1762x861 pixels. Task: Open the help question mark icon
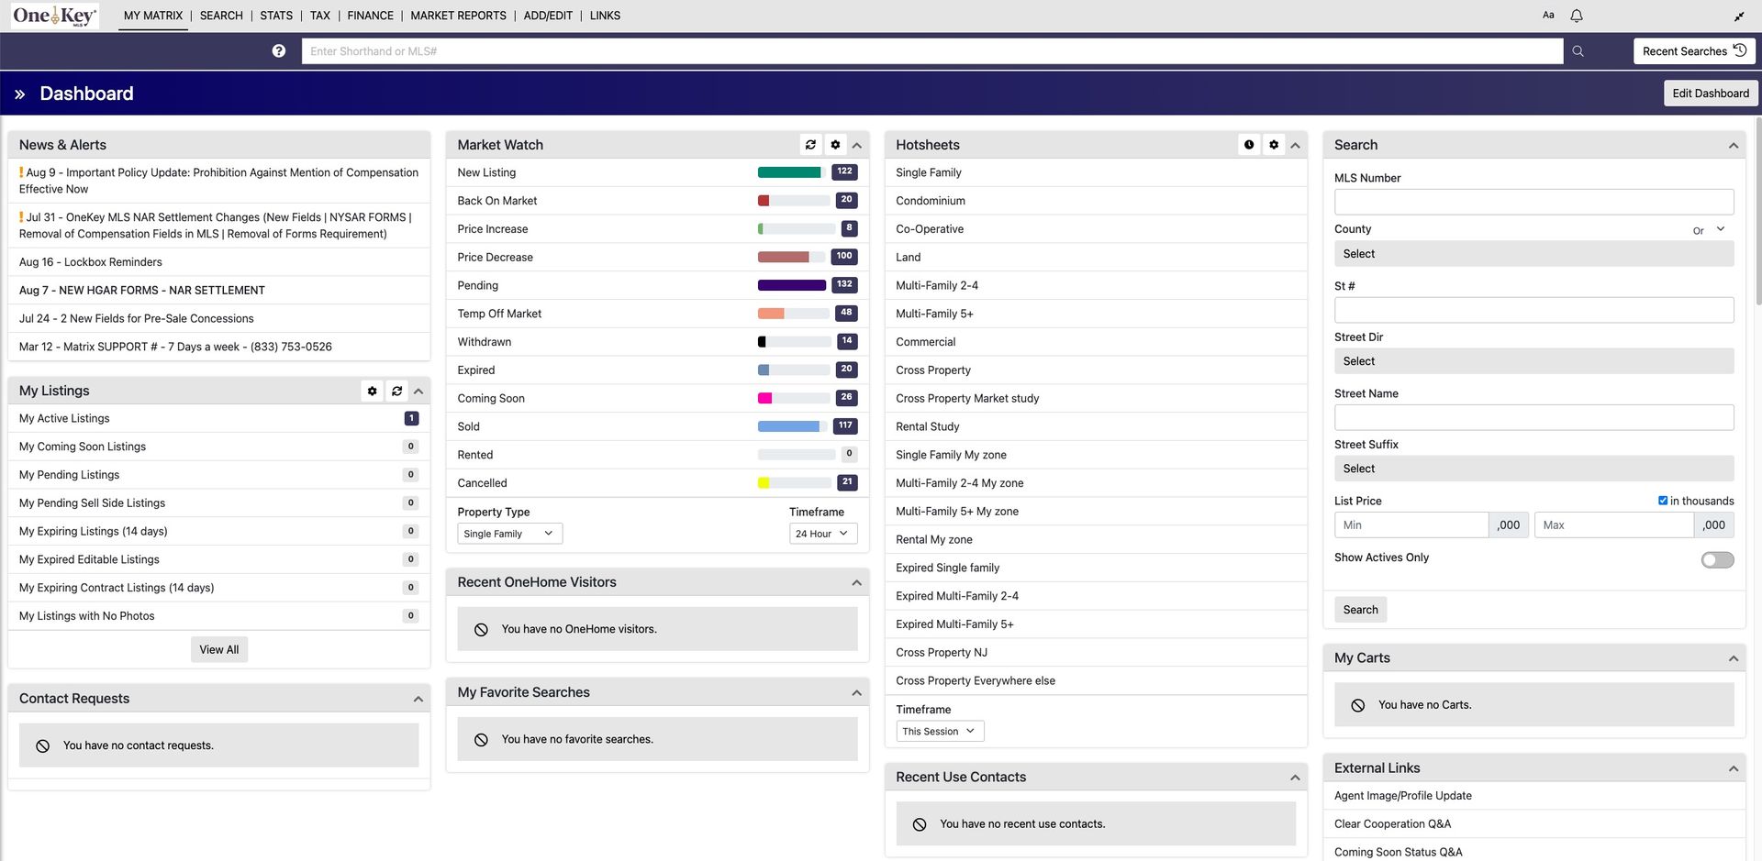point(278,50)
